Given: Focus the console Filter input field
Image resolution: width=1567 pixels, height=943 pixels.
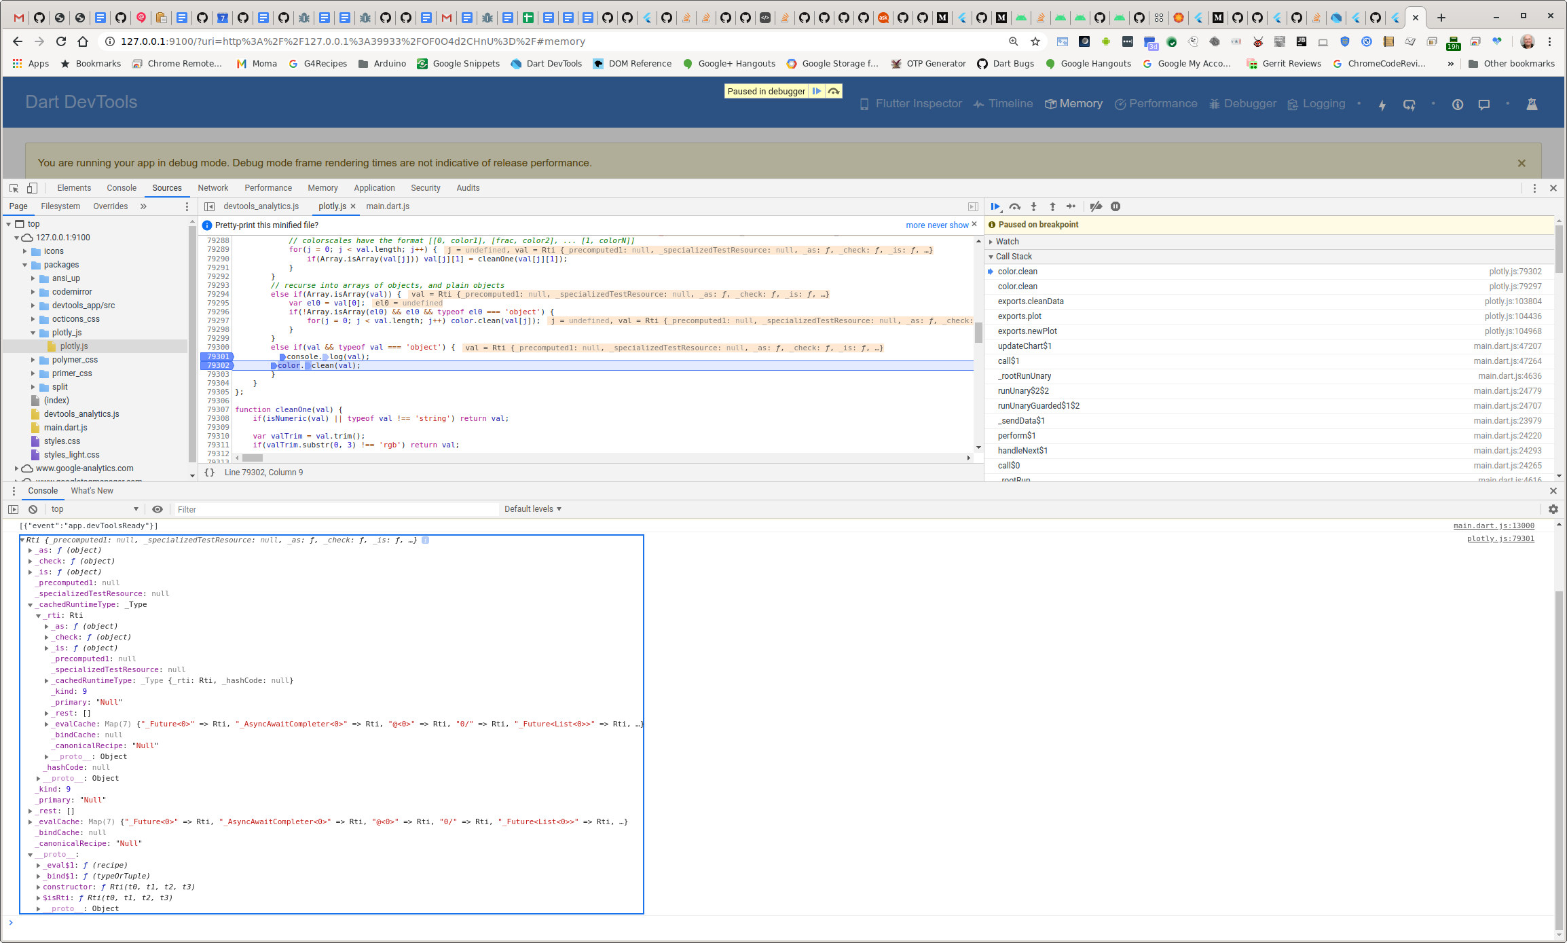Looking at the screenshot, I should tap(335, 509).
